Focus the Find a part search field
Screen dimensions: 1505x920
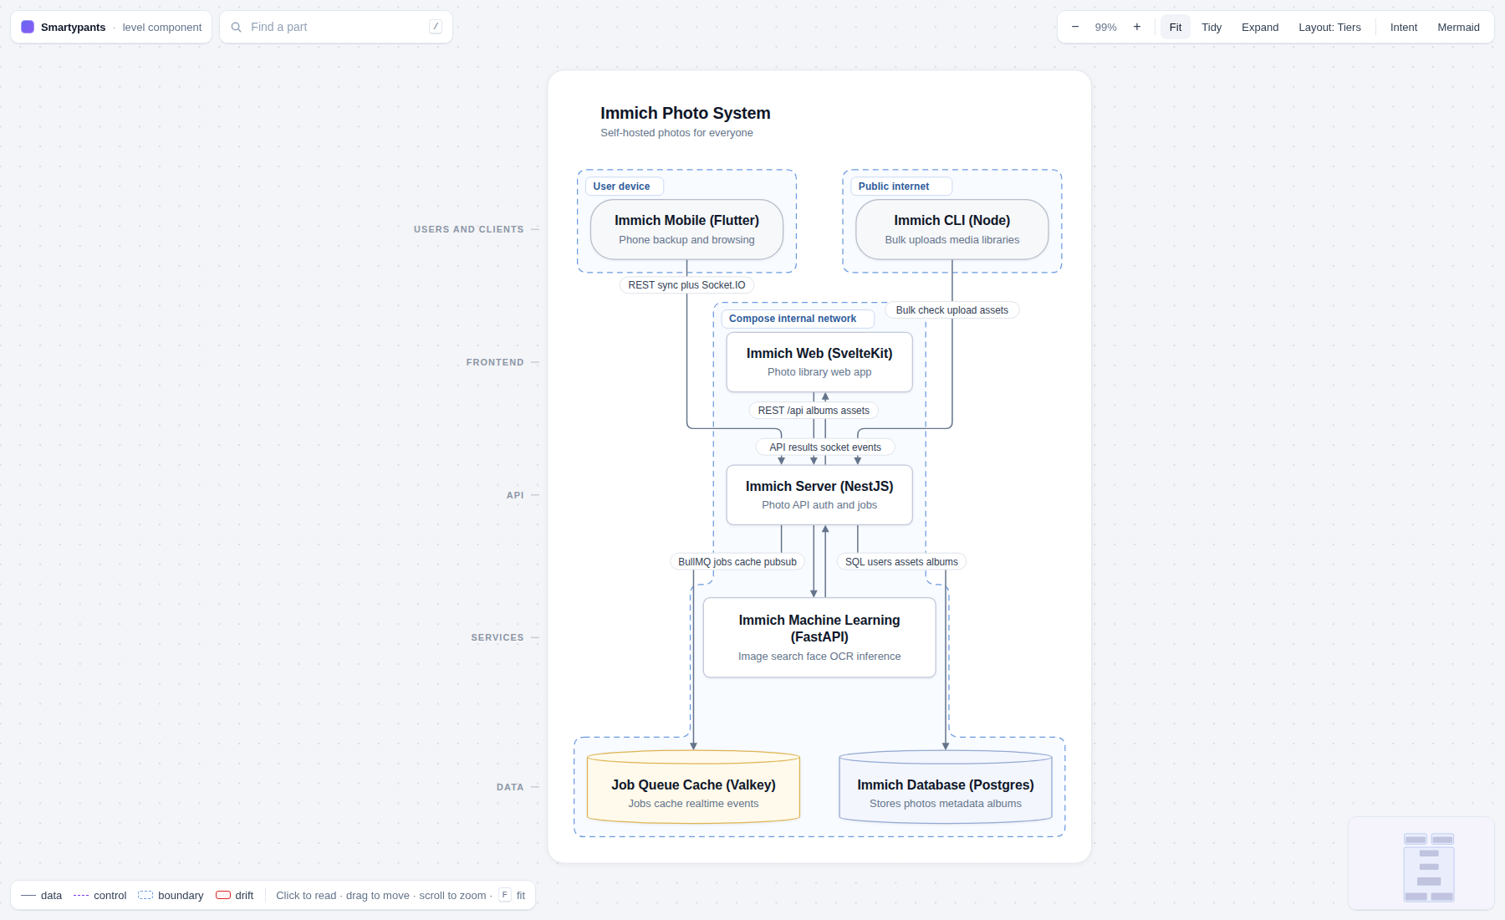pyautogui.click(x=336, y=27)
